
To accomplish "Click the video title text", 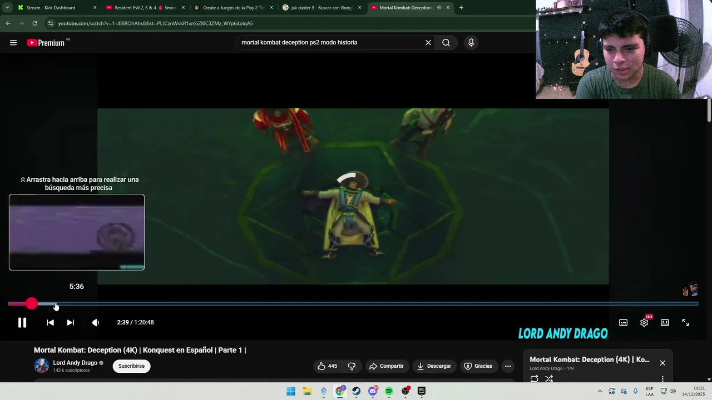I will (140, 350).
